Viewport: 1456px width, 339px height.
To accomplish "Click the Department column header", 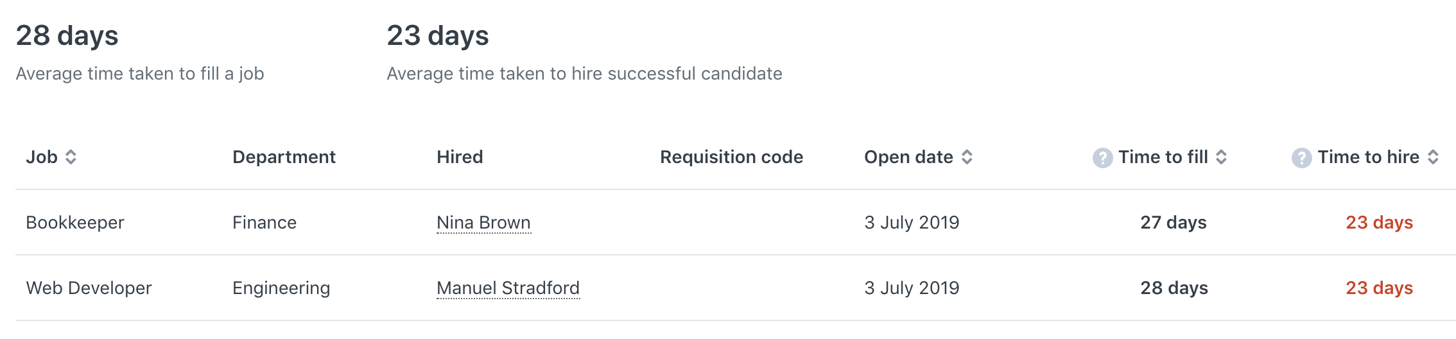I will tap(284, 157).
